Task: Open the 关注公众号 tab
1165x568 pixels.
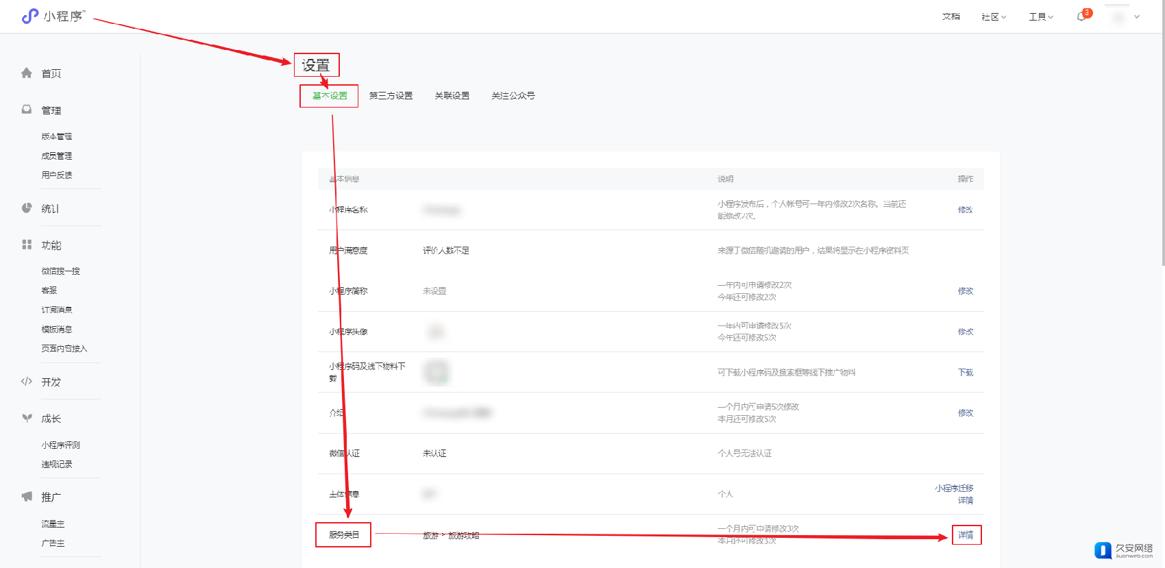Action: coord(513,96)
